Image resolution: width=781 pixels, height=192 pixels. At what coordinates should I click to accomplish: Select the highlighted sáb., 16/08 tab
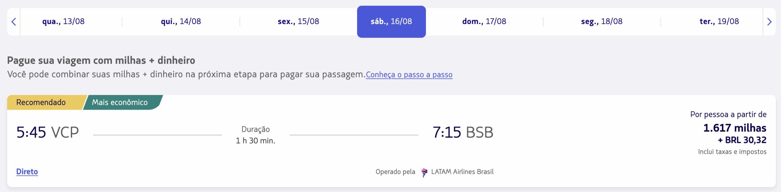[391, 22]
